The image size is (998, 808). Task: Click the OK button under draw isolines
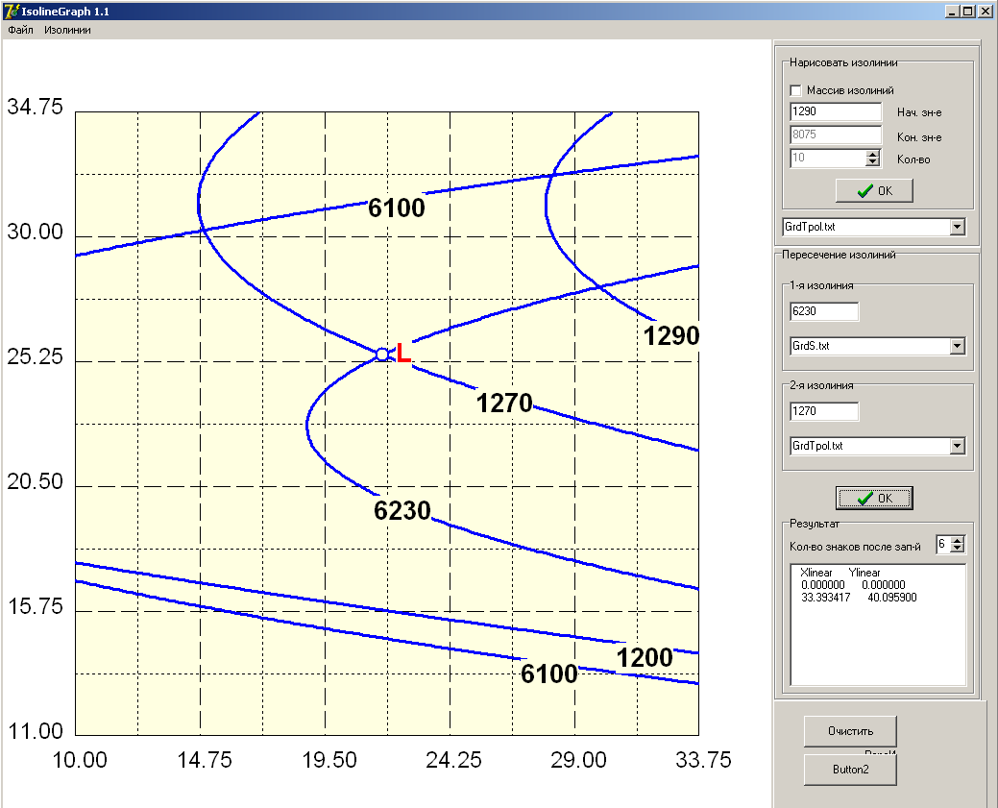874,190
